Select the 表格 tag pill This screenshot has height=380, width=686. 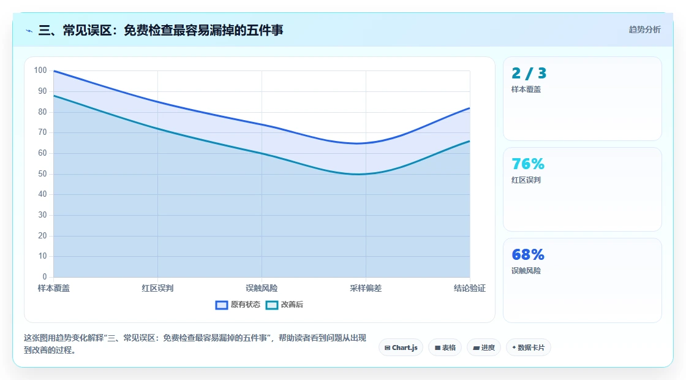[445, 348]
